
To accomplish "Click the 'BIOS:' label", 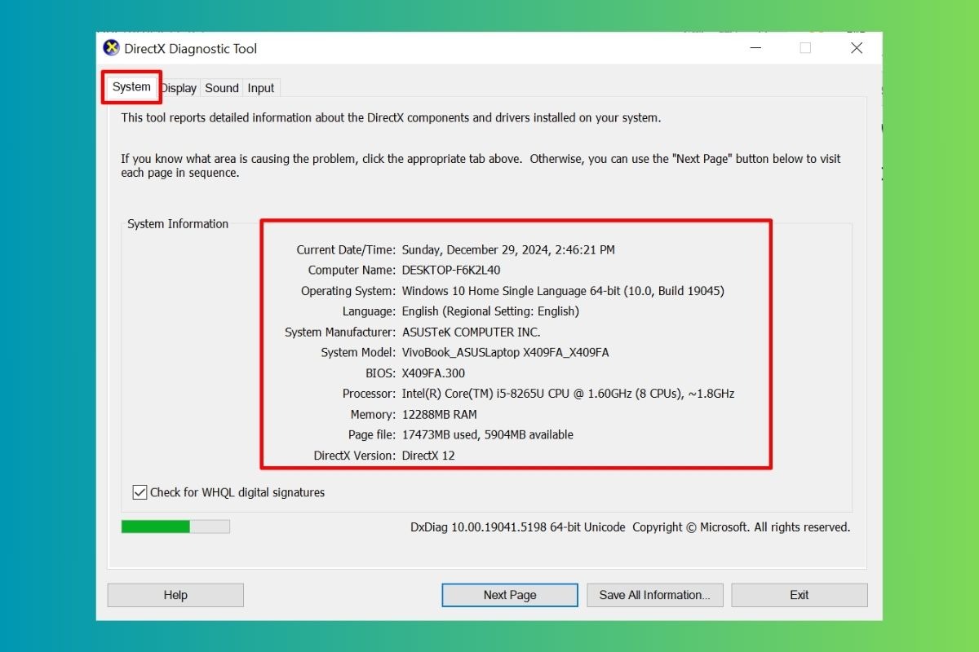I will click(382, 373).
